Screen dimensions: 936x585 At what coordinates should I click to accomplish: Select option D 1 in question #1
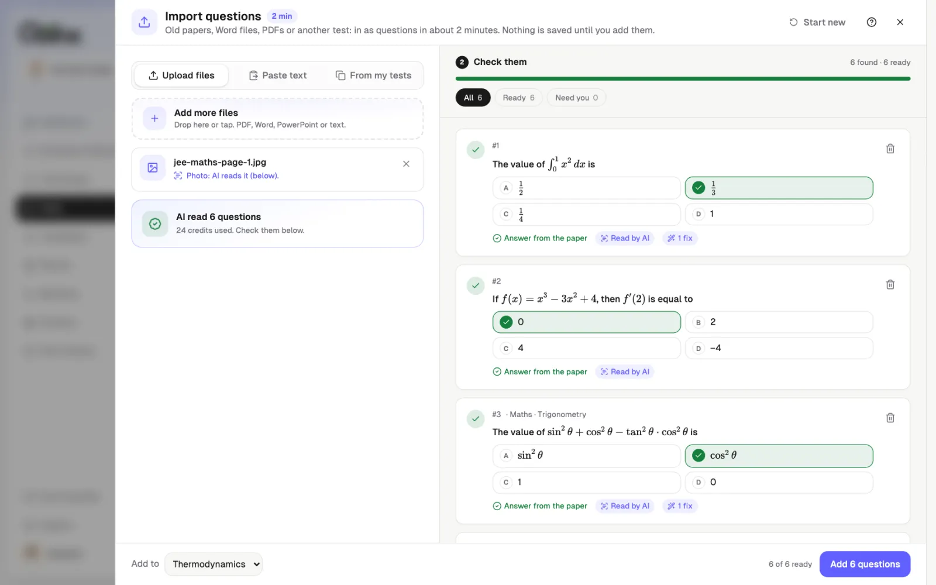(x=779, y=214)
